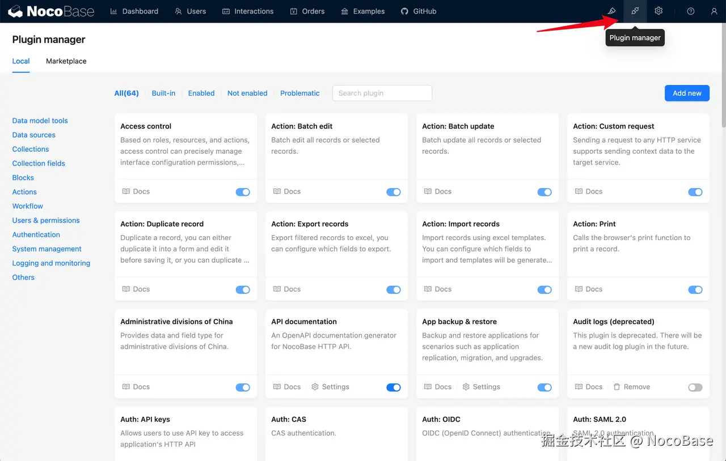Filter plugins by Not enabled

247,93
